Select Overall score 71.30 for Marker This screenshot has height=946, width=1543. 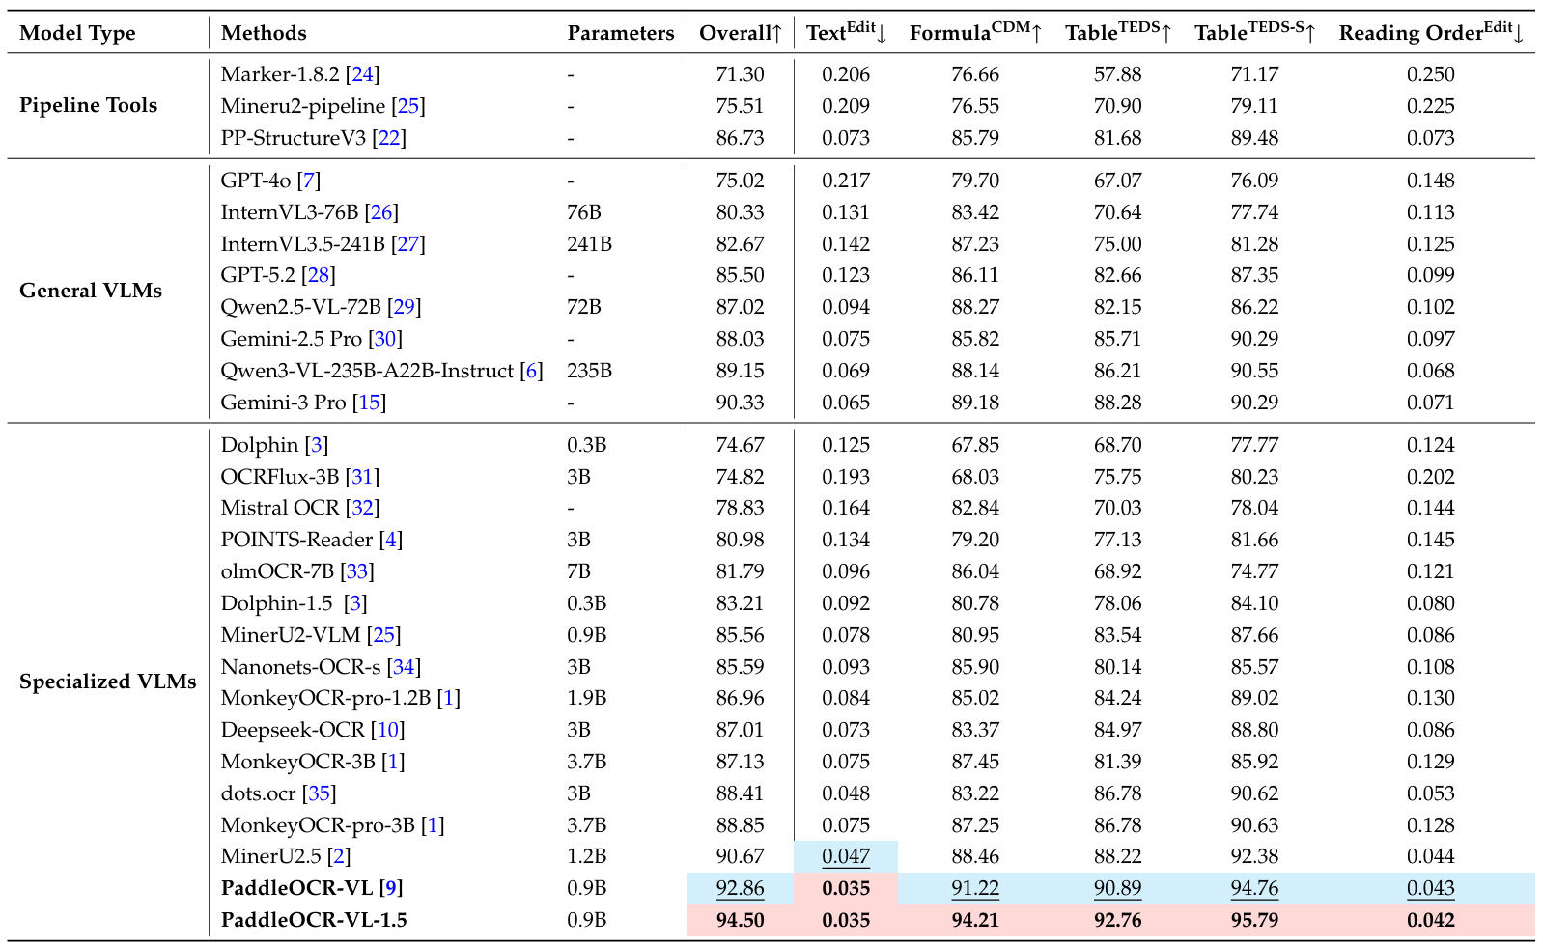(741, 74)
